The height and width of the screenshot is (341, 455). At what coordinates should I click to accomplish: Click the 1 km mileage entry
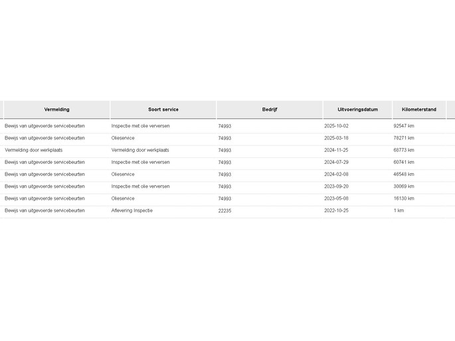coord(399,210)
